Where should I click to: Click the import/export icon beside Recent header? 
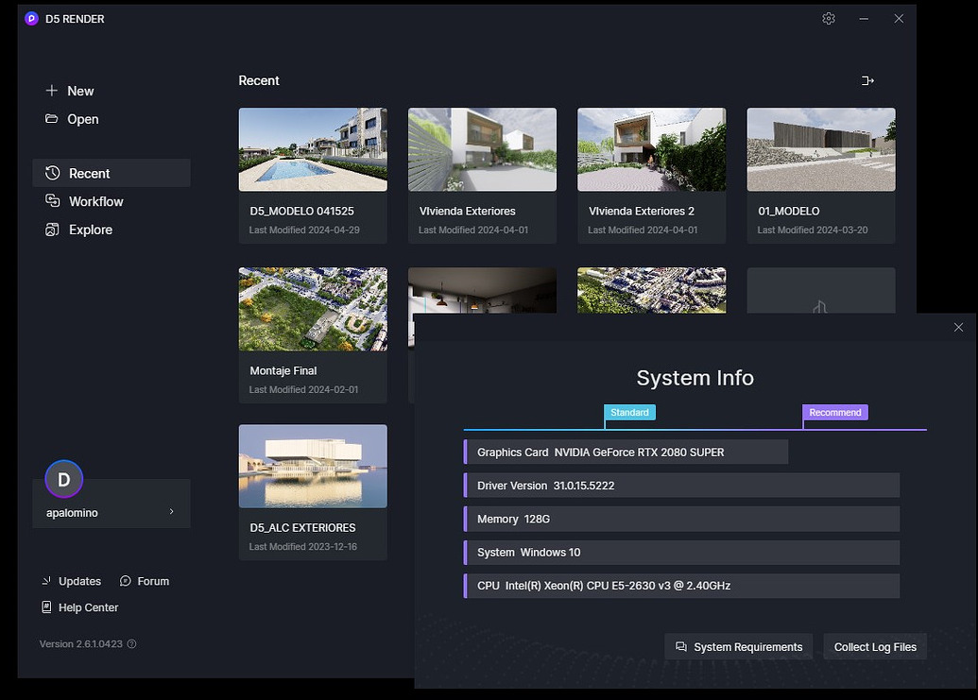[x=867, y=81]
